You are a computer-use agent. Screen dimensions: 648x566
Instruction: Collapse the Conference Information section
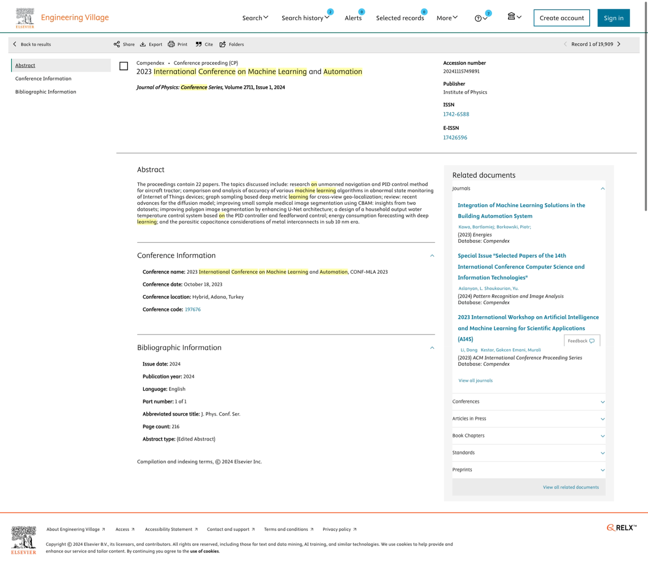tap(432, 256)
